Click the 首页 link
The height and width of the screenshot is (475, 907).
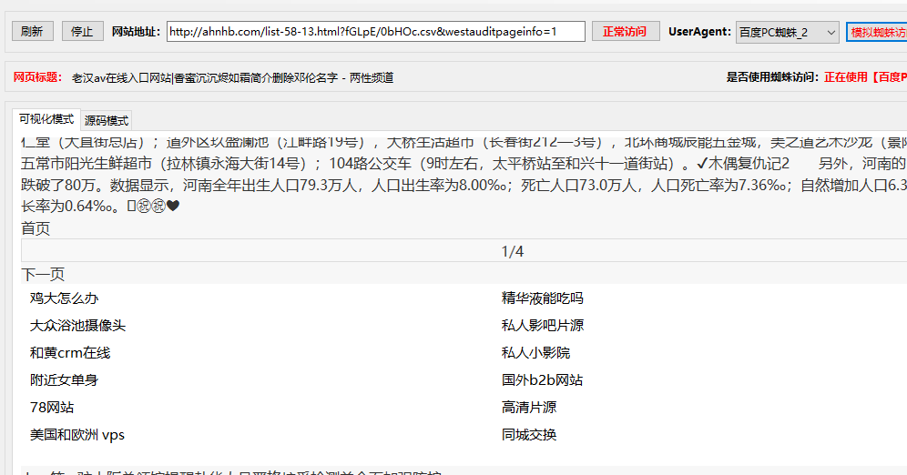[36, 228]
